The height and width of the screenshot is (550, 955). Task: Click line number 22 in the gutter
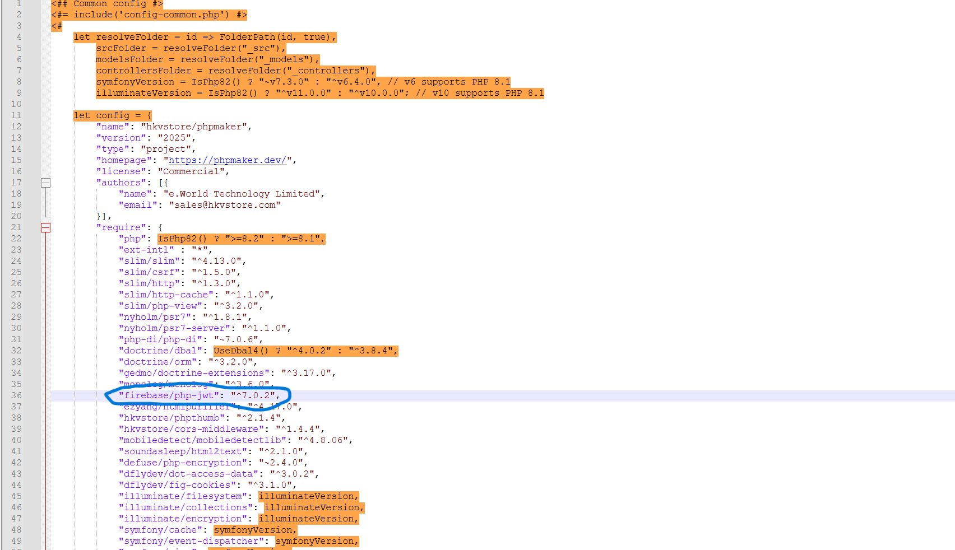click(x=16, y=239)
